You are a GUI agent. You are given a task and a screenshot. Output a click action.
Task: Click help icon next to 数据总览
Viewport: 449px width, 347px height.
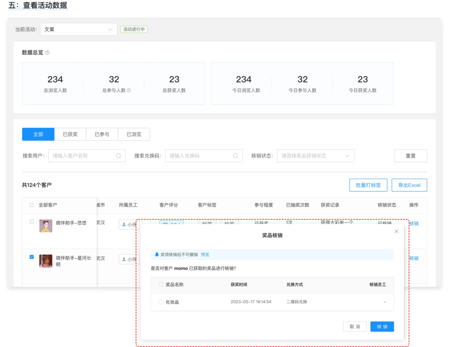47,53
